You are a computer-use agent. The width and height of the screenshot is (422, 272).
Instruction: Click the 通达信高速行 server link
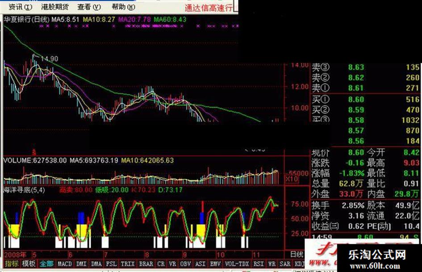(209, 8)
